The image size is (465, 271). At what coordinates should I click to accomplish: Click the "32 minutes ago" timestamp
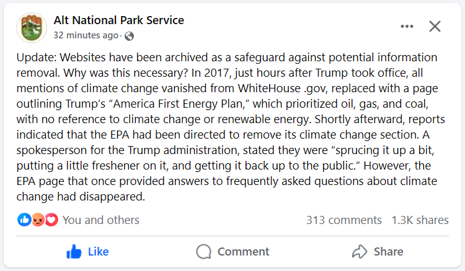[86, 35]
